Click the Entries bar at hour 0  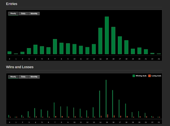(9, 53)
